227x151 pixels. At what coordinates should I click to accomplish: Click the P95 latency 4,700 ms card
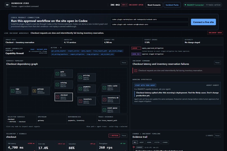click(21, 146)
